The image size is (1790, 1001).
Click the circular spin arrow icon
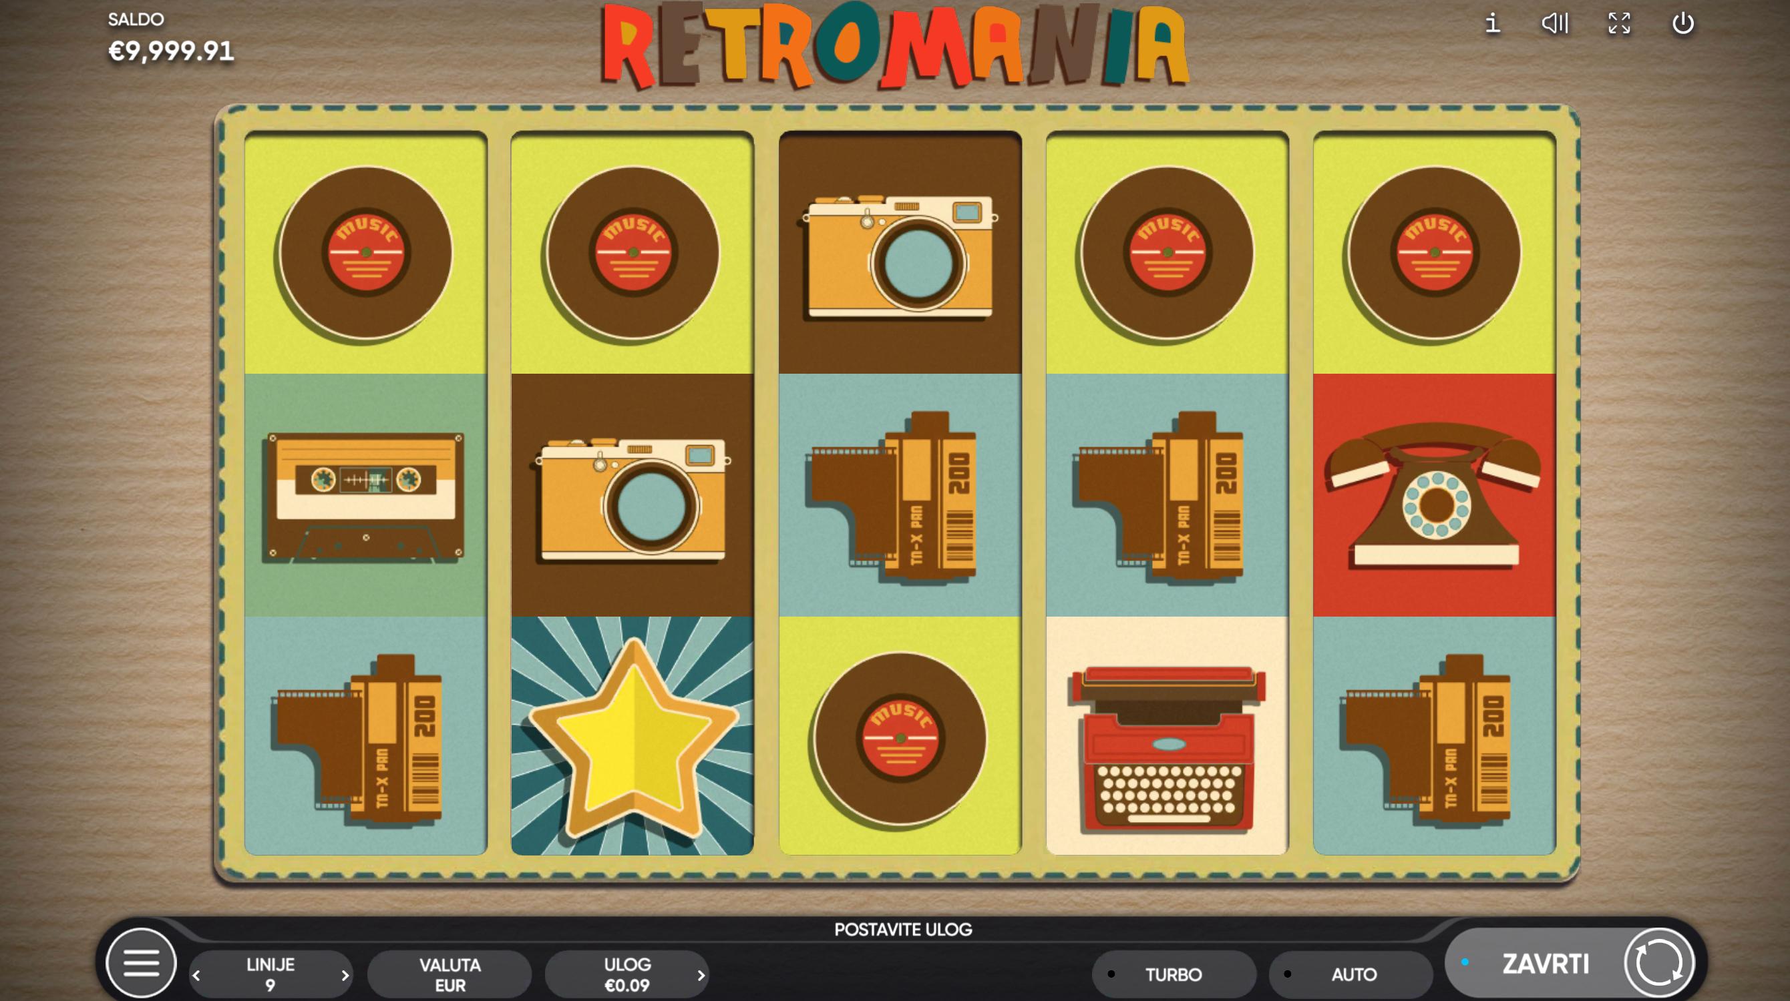(x=1658, y=962)
